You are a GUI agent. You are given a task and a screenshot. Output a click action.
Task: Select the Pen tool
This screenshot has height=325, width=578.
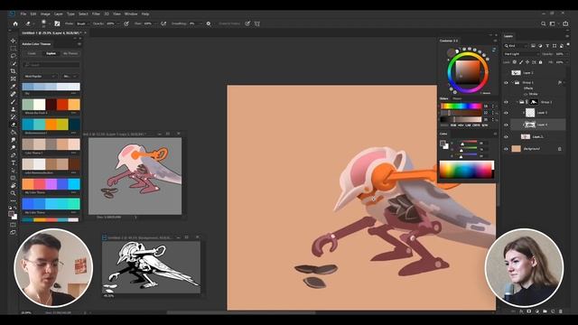pos(14,155)
